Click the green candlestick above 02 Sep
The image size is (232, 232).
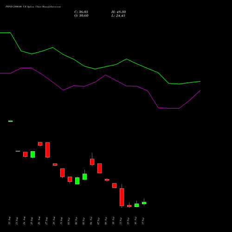click(x=77, y=181)
